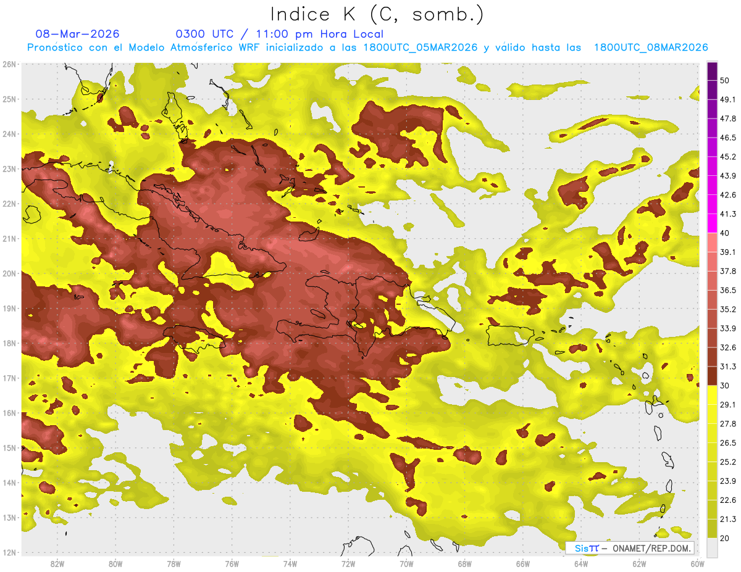Image resolution: width=741 pixels, height=572 pixels.
Task: Click the '47.8' colorbar value
Action: (727, 118)
